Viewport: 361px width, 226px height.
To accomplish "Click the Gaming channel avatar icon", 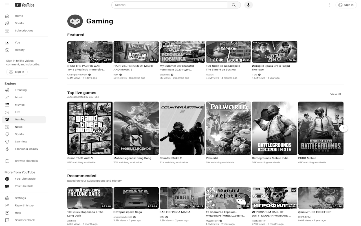I will click(75, 21).
